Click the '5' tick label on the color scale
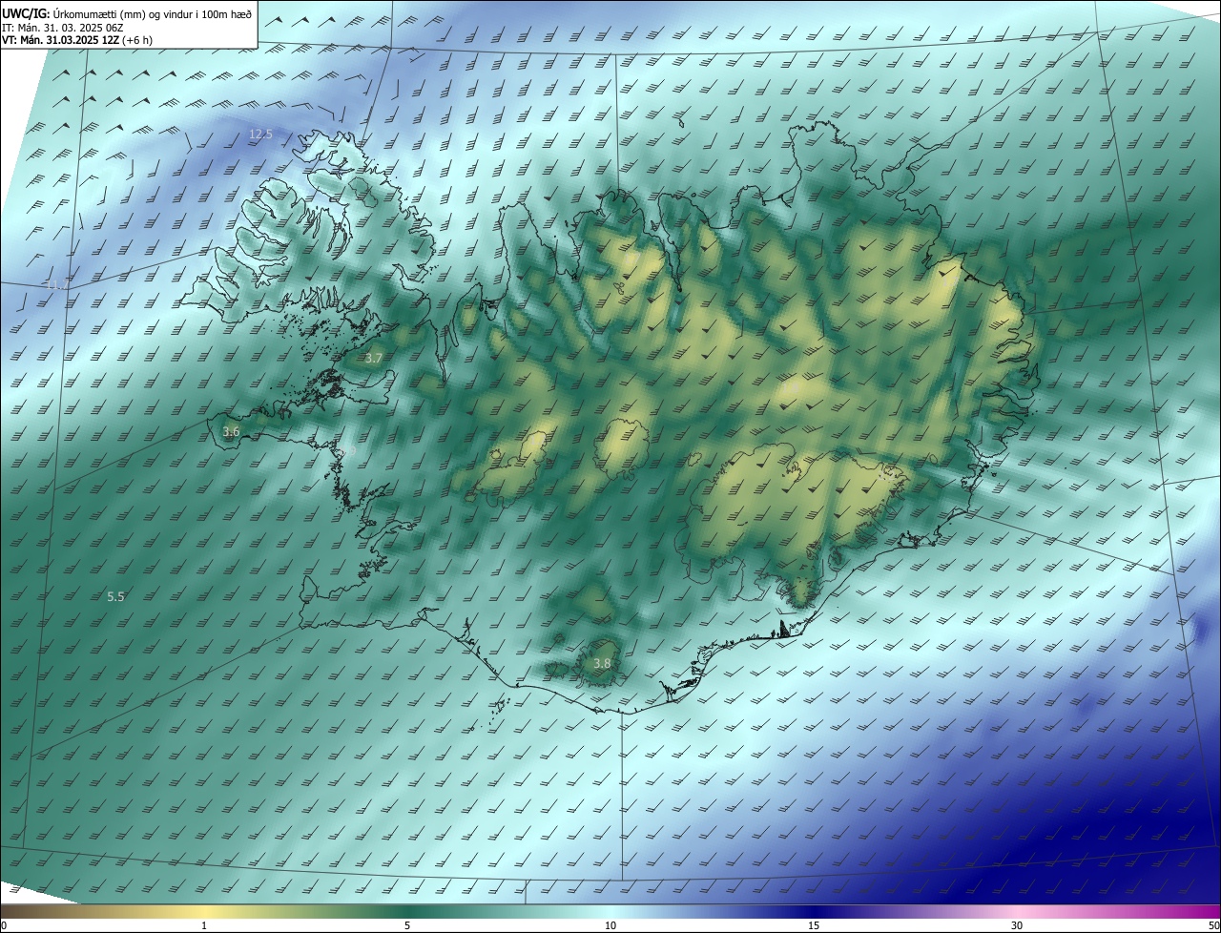This screenshot has width=1221, height=933. pyautogui.click(x=407, y=926)
